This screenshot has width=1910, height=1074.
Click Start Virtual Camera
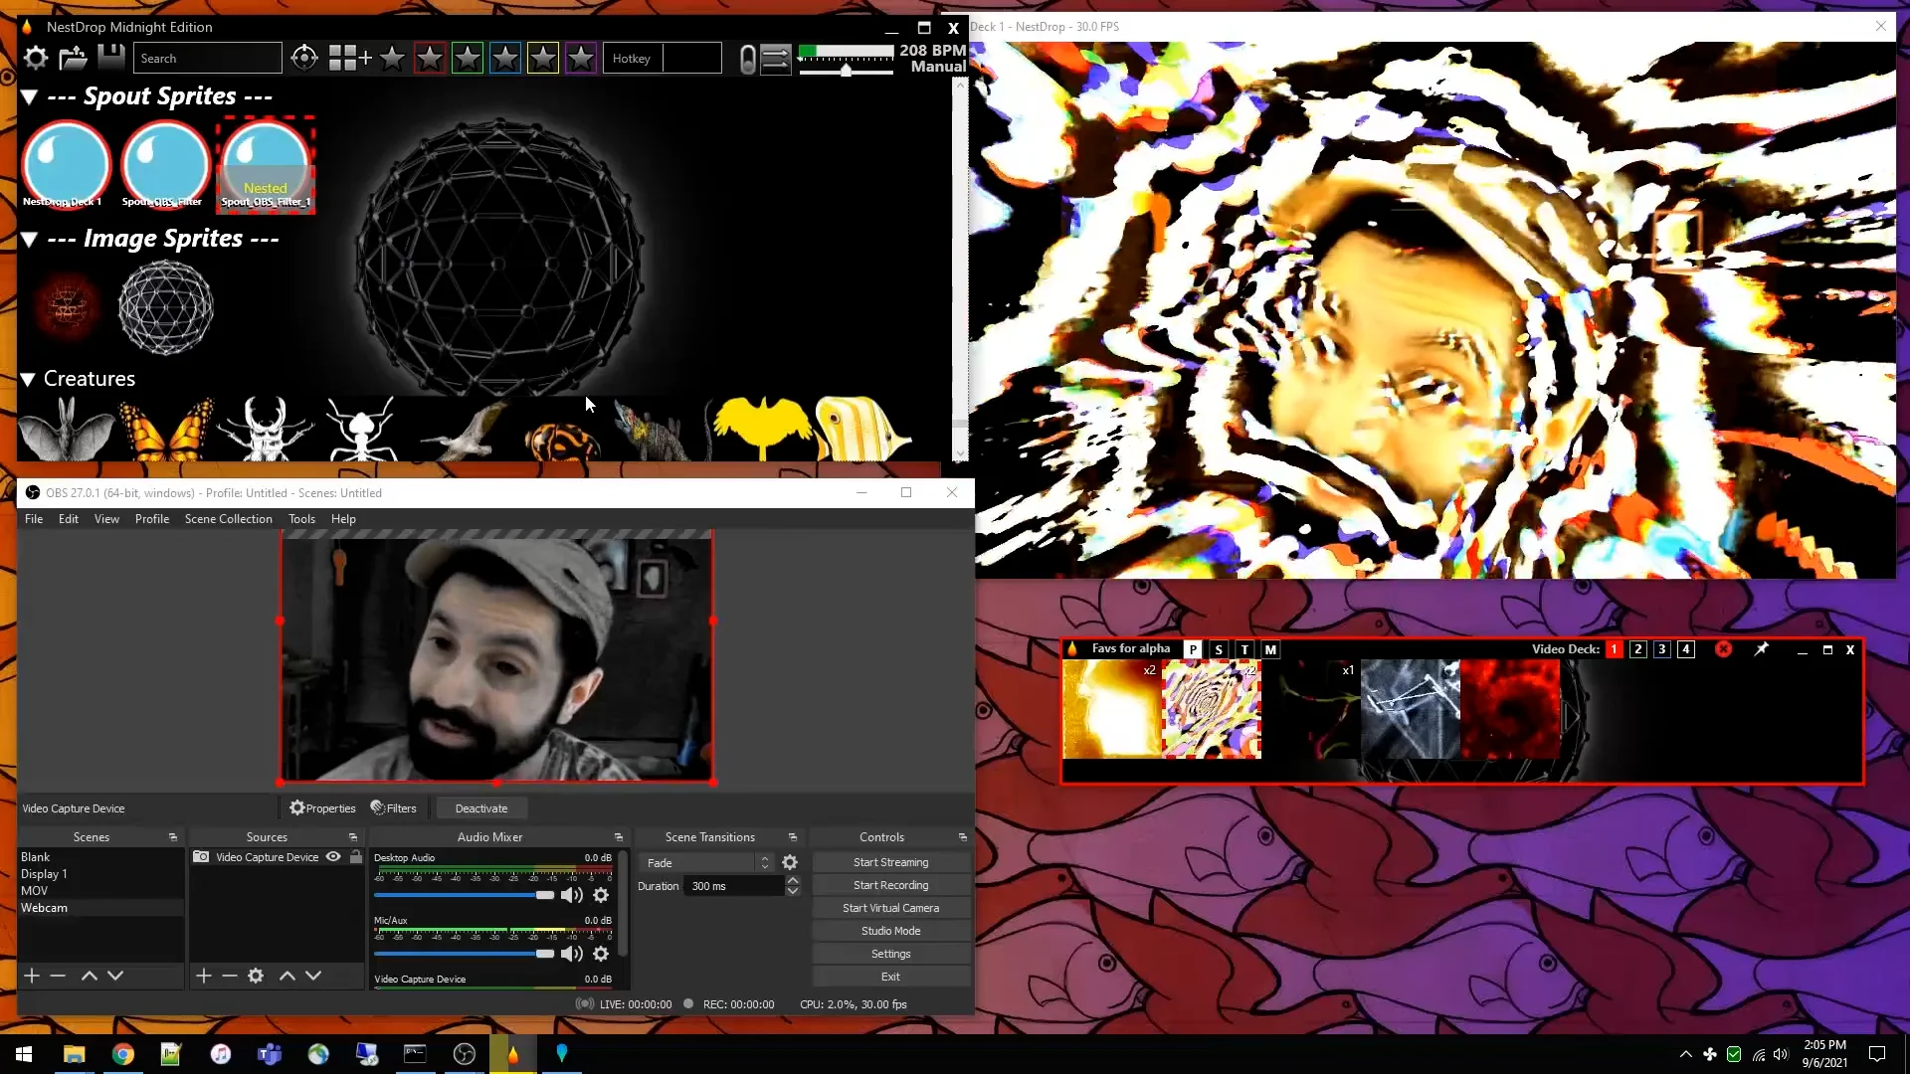(890, 907)
